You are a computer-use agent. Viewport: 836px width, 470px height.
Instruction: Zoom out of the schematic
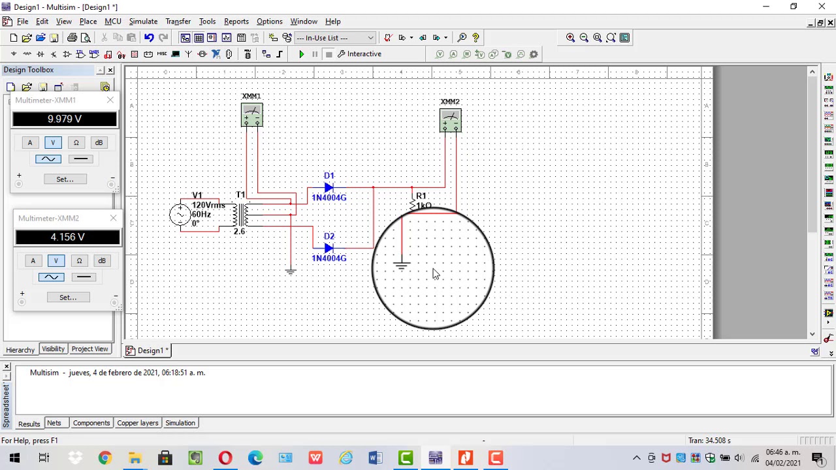(584, 38)
